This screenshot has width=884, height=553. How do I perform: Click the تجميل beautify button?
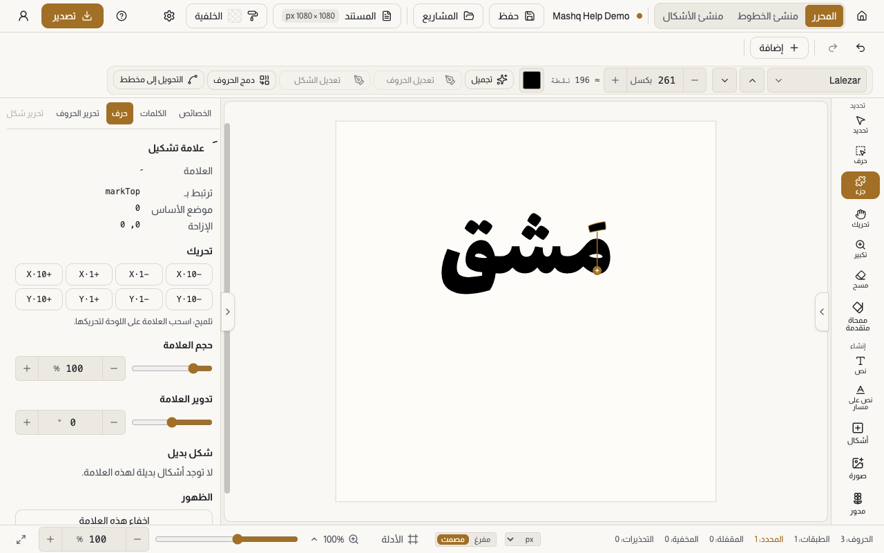489,80
